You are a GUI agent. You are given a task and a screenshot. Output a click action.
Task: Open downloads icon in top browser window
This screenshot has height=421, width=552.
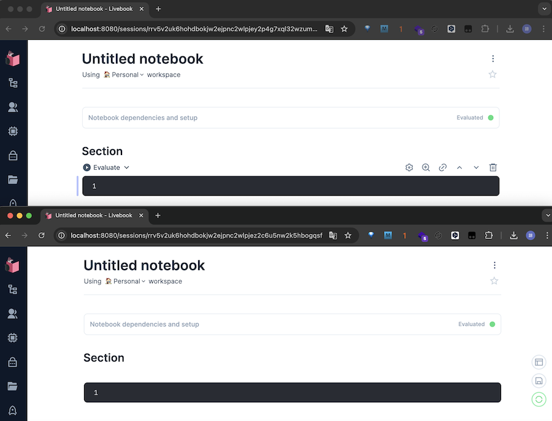tap(510, 29)
